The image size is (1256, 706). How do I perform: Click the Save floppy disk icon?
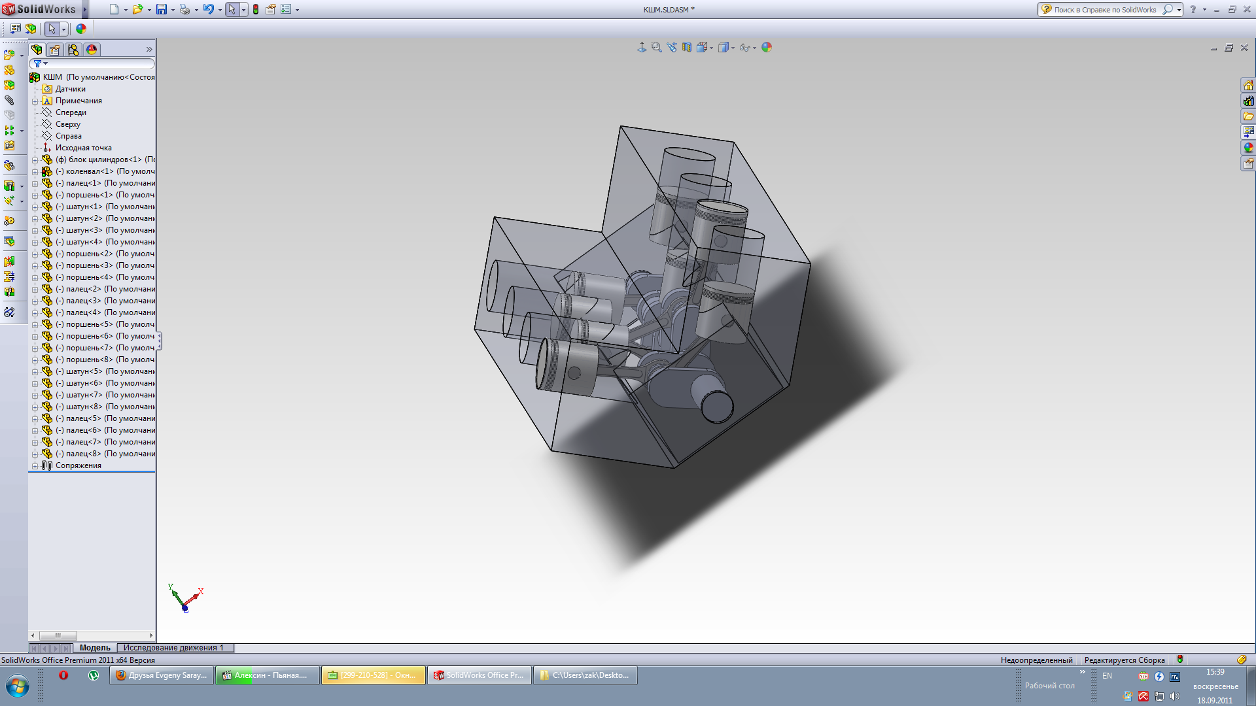[161, 9]
